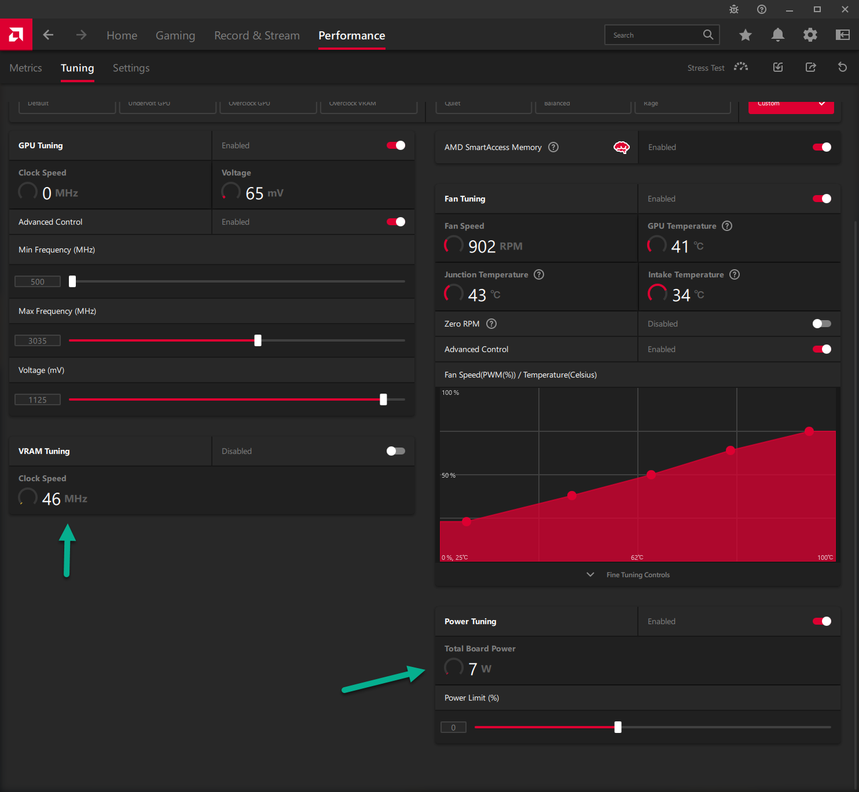Toggle AMD SmartAccess Memory switch
This screenshot has height=792, width=859.
tap(822, 147)
